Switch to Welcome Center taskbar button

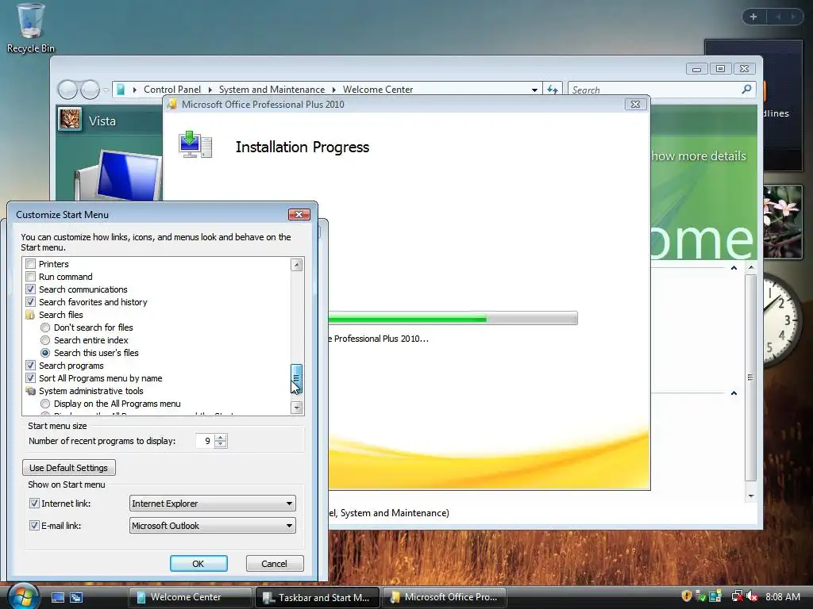190,597
